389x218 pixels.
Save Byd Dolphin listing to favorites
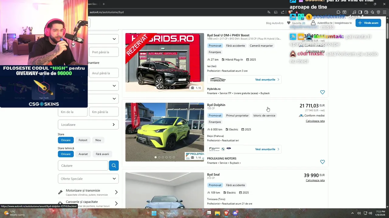[322, 162]
